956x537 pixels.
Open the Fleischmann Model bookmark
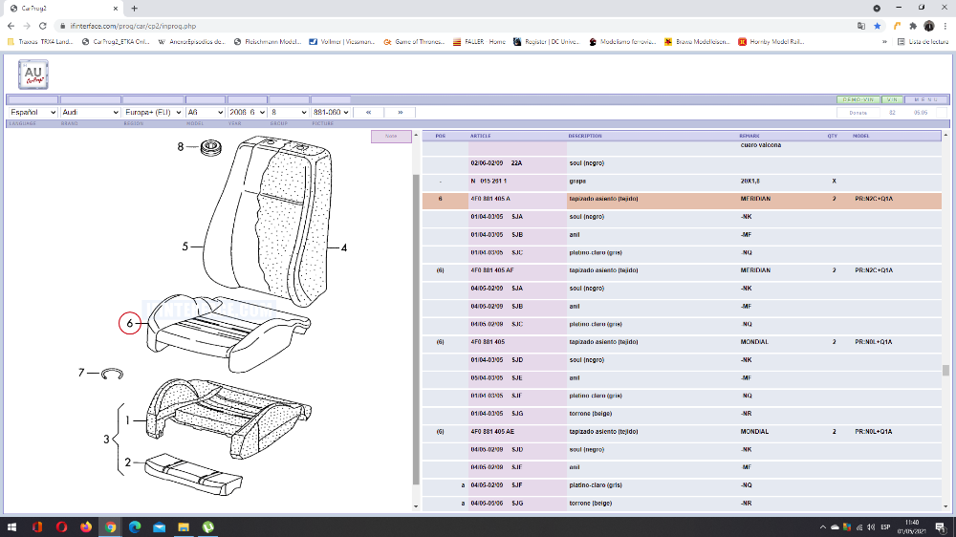pyautogui.click(x=268, y=42)
